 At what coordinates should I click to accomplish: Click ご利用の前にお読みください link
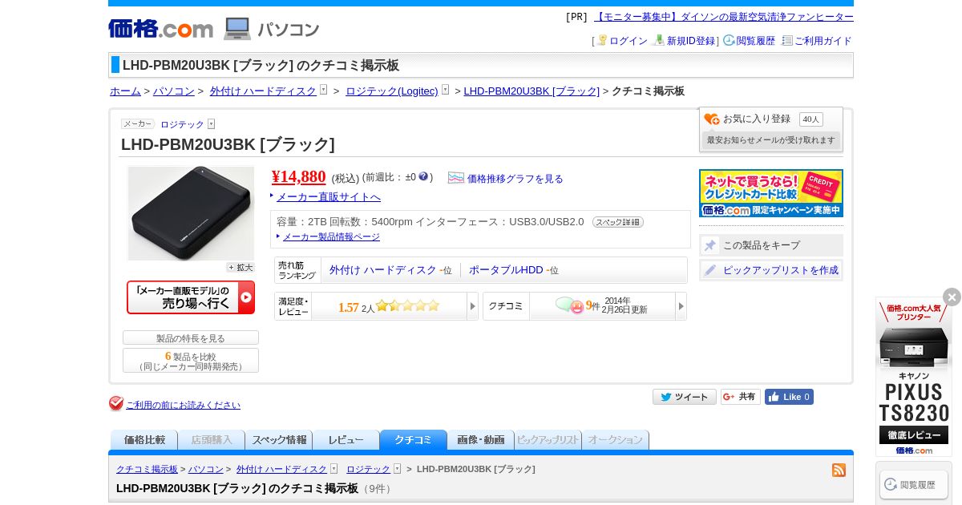183,405
